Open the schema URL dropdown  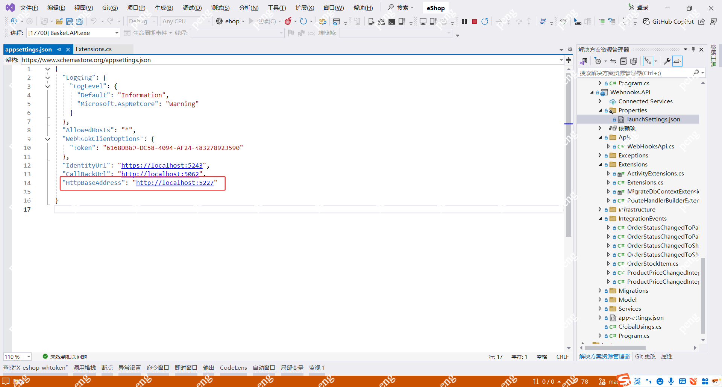coord(561,60)
